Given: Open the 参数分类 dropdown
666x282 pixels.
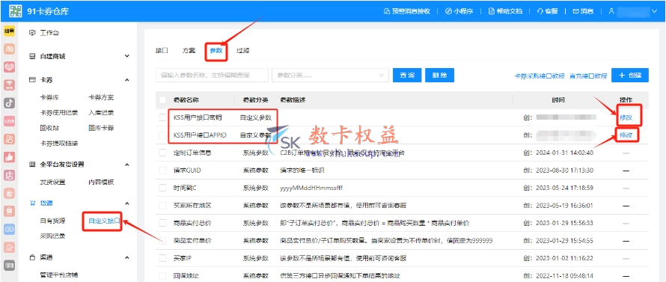Looking at the screenshot, I should [331, 75].
